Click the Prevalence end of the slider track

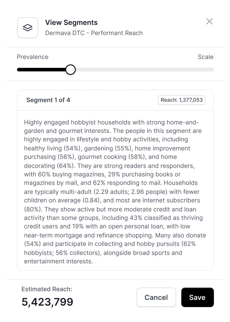pos(19,69)
